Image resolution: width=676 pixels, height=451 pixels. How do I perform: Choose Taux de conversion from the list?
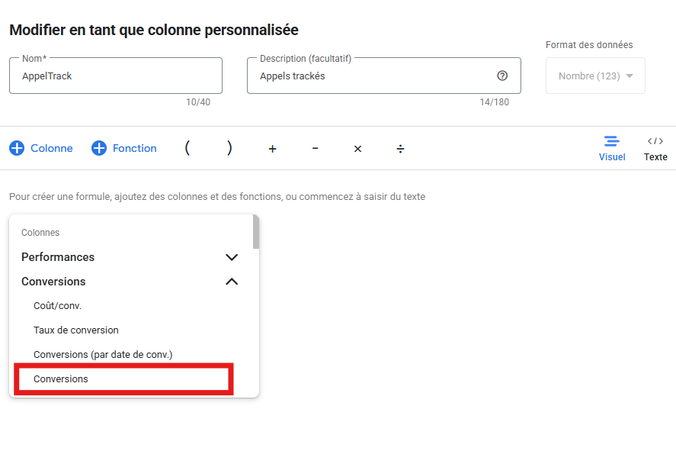coord(76,330)
